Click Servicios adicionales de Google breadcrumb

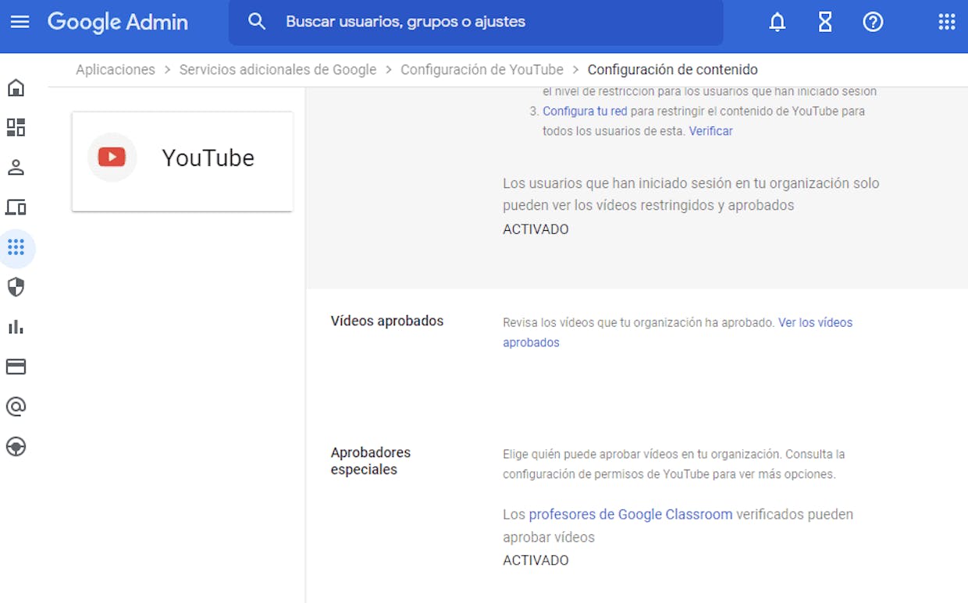point(278,69)
